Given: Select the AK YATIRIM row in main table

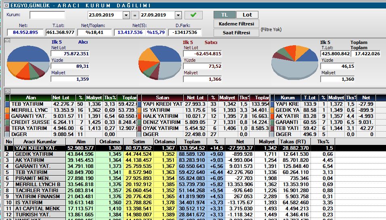Looking at the screenshot, I should (195, 160).
